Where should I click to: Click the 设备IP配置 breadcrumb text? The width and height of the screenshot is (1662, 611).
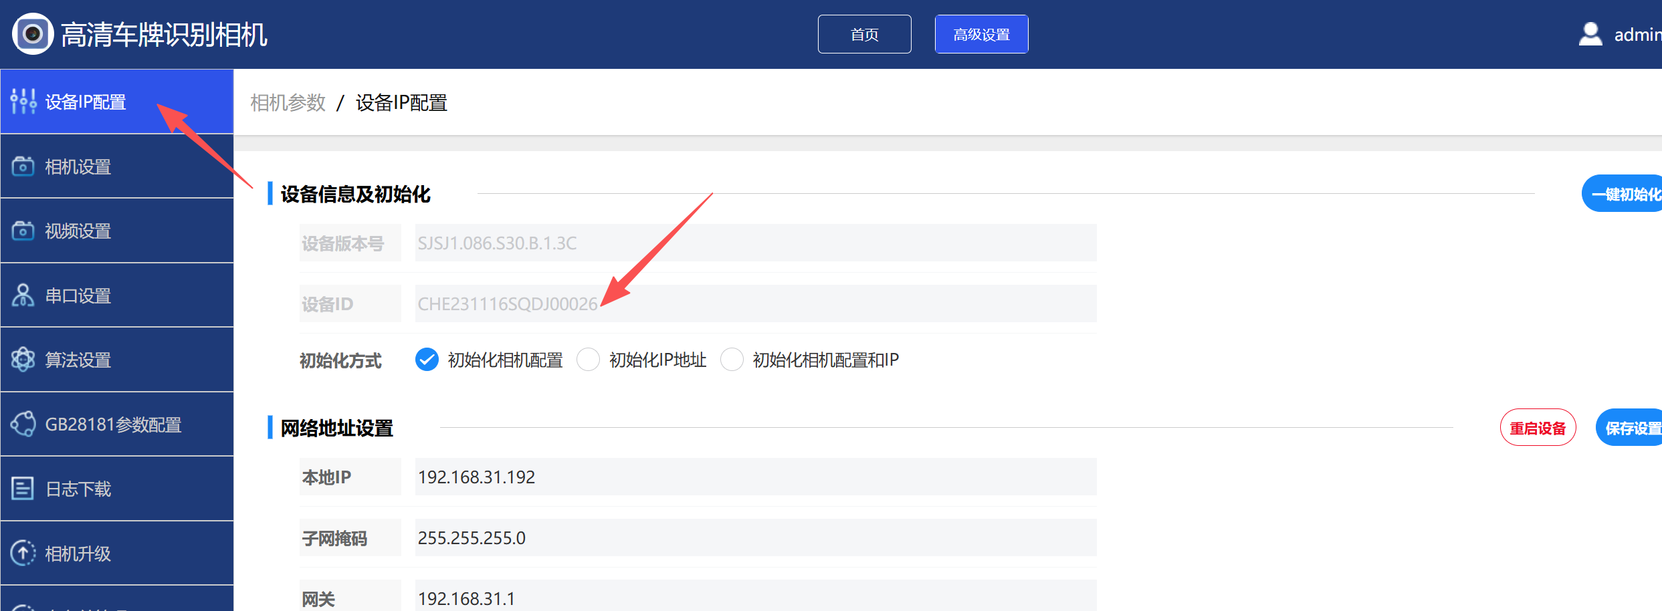click(x=401, y=102)
